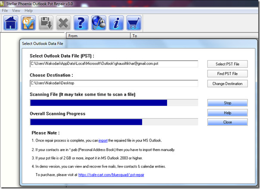The image size is (260, 189).
Task: Click note 2 about Personal Address Book
Action: [x=103, y=150]
